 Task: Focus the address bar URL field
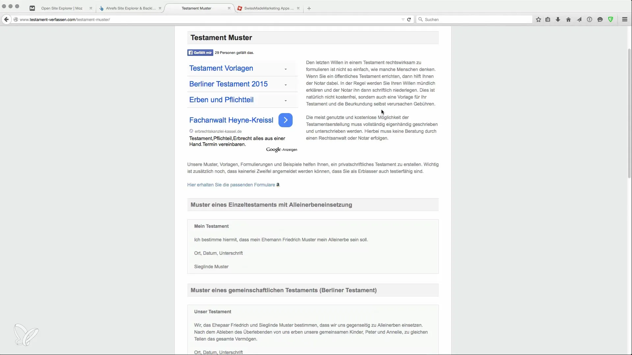(207, 19)
